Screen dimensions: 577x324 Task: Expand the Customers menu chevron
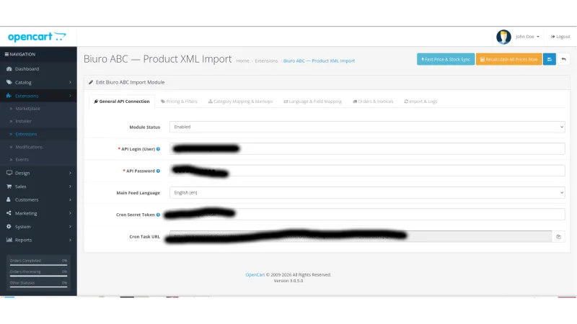pos(70,200)
